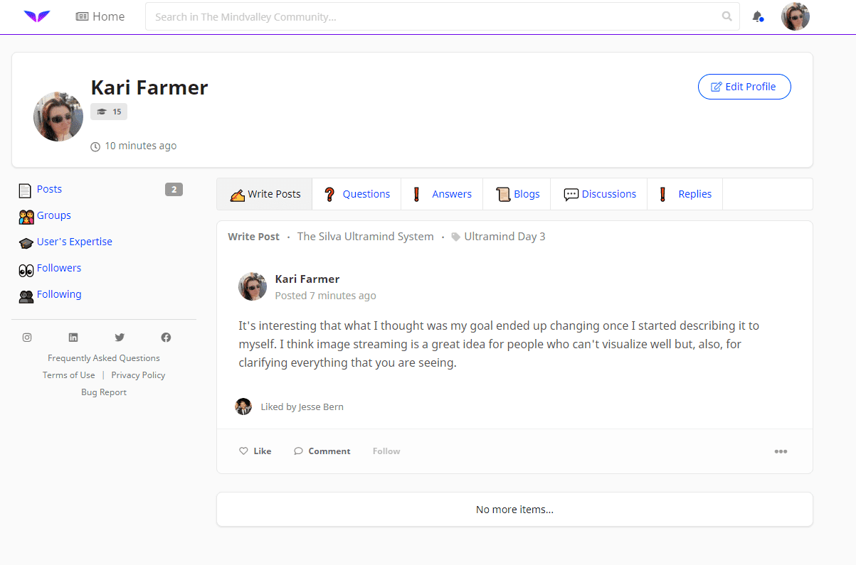Click the Mindvalley logo icon

pos(37,16)
